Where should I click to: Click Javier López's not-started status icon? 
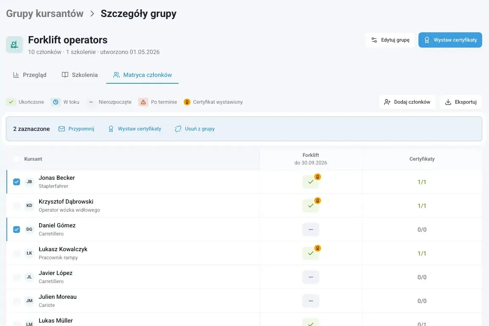(310, 277)
